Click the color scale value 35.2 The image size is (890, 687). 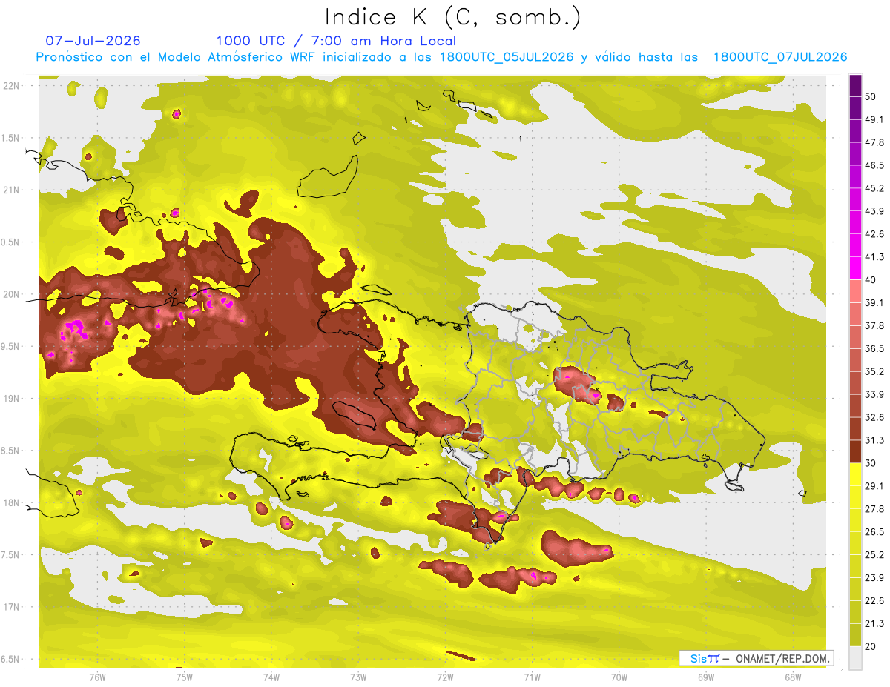[x=874, y=371]
